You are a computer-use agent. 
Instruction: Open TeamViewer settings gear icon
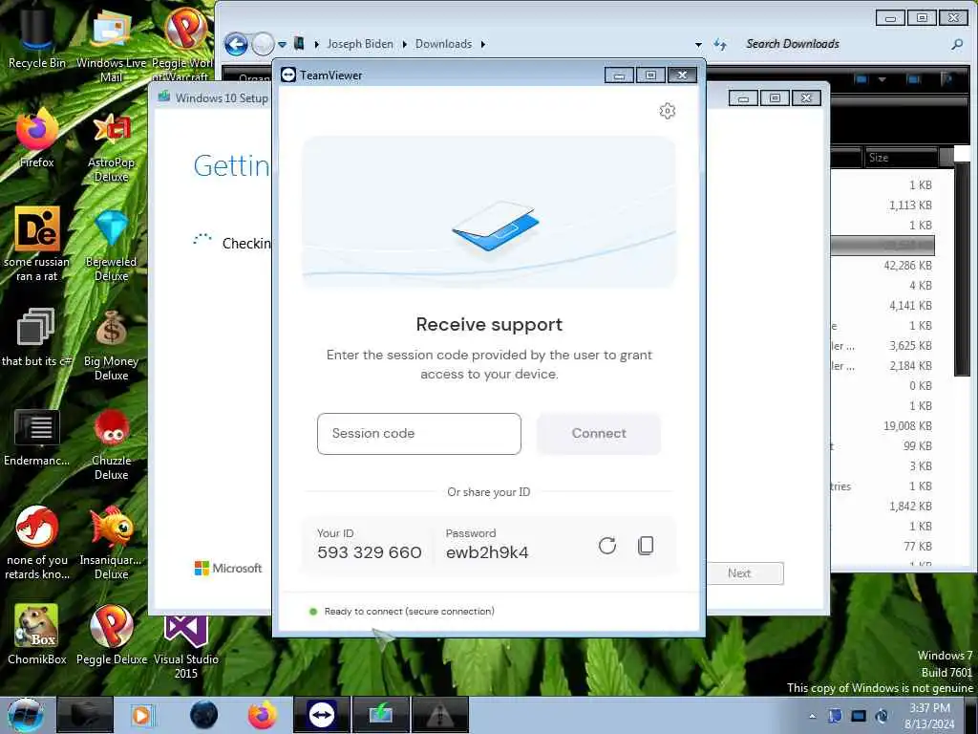(667, 111)
